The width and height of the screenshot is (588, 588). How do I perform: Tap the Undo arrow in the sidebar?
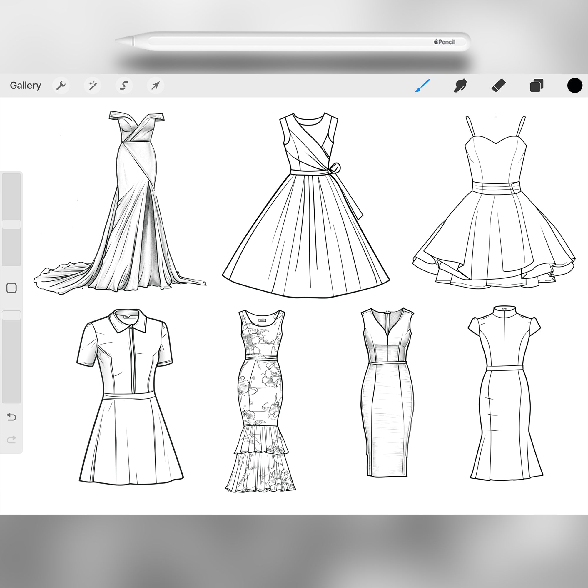click(11, 417)
